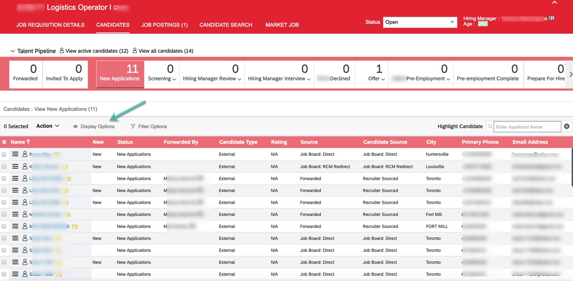This screenshot has width=573, height=281.
Task: Check the checkbox for the first candidate row
Action: click(x=4, y=154)
